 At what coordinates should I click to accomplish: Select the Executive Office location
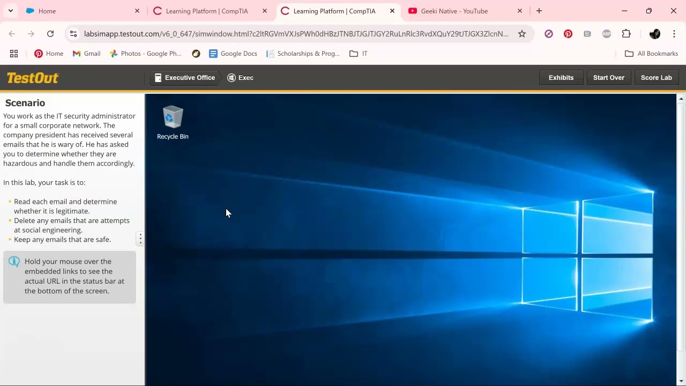(184, 78)
